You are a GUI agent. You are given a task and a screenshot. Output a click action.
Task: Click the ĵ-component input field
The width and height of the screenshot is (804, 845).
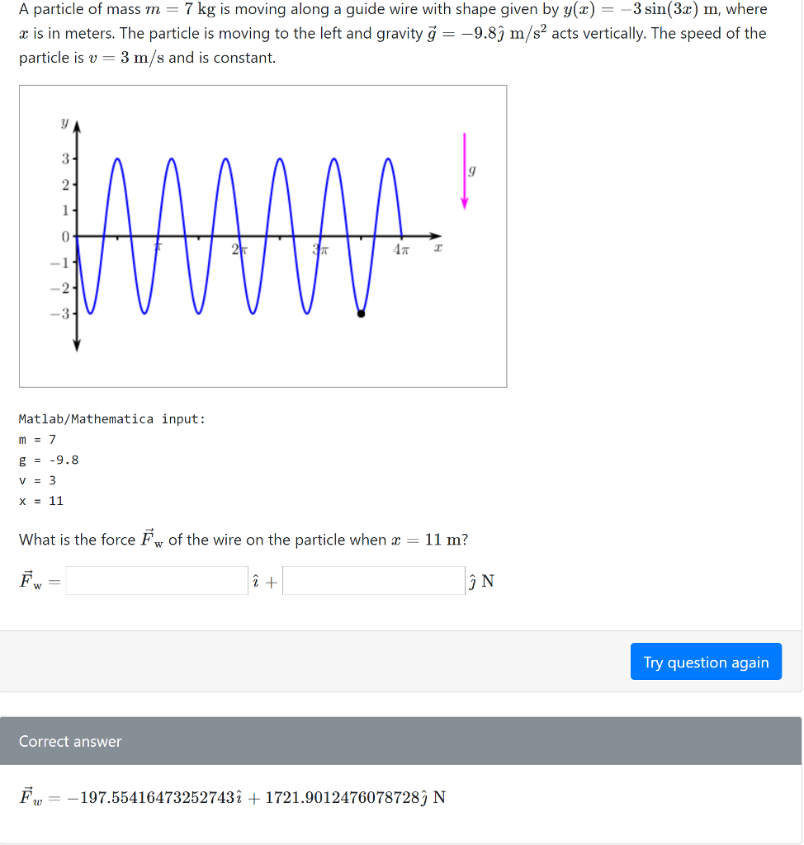coord(371,581)
